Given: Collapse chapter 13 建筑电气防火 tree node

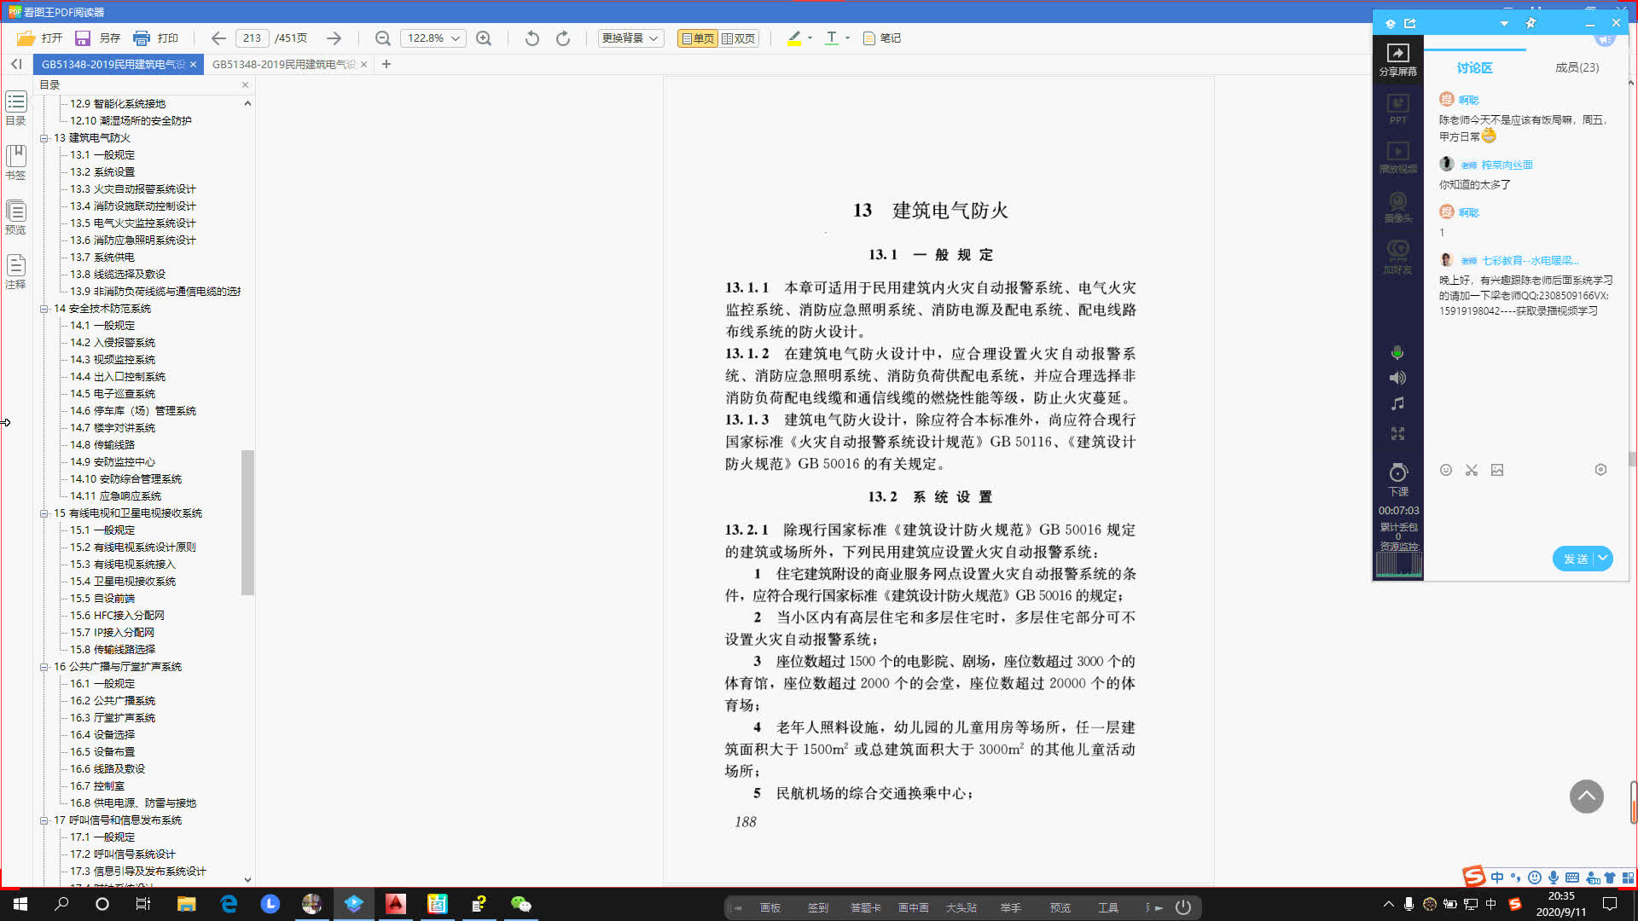Looking at the screenshot, I should [44, 138].
